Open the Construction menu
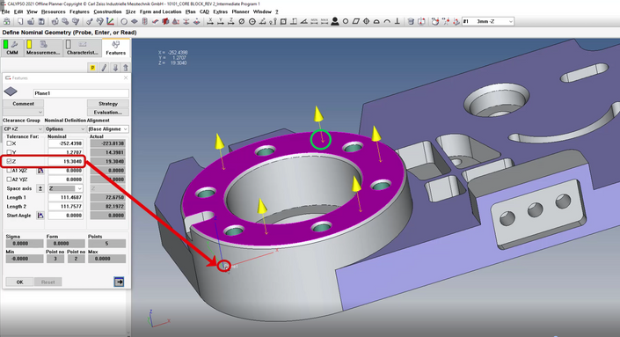Viewport: 620px width, 337px height. click(107, 11)
